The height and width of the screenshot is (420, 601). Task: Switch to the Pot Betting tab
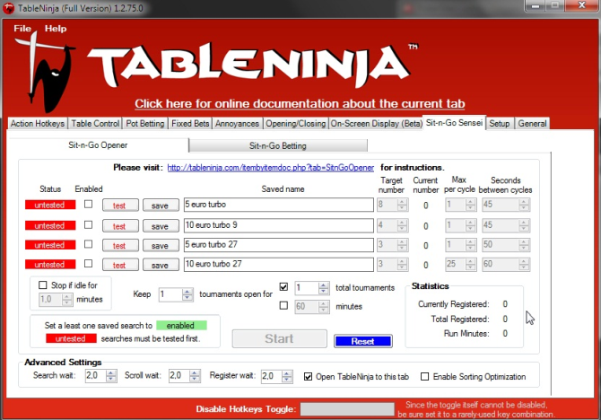click(145, 124)
